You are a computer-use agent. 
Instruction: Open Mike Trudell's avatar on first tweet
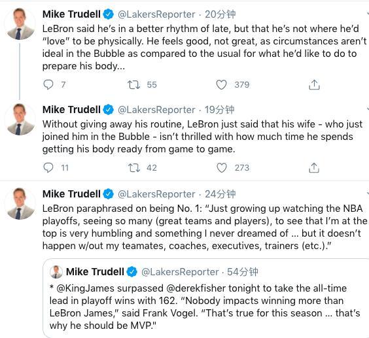tap(20, 24)
